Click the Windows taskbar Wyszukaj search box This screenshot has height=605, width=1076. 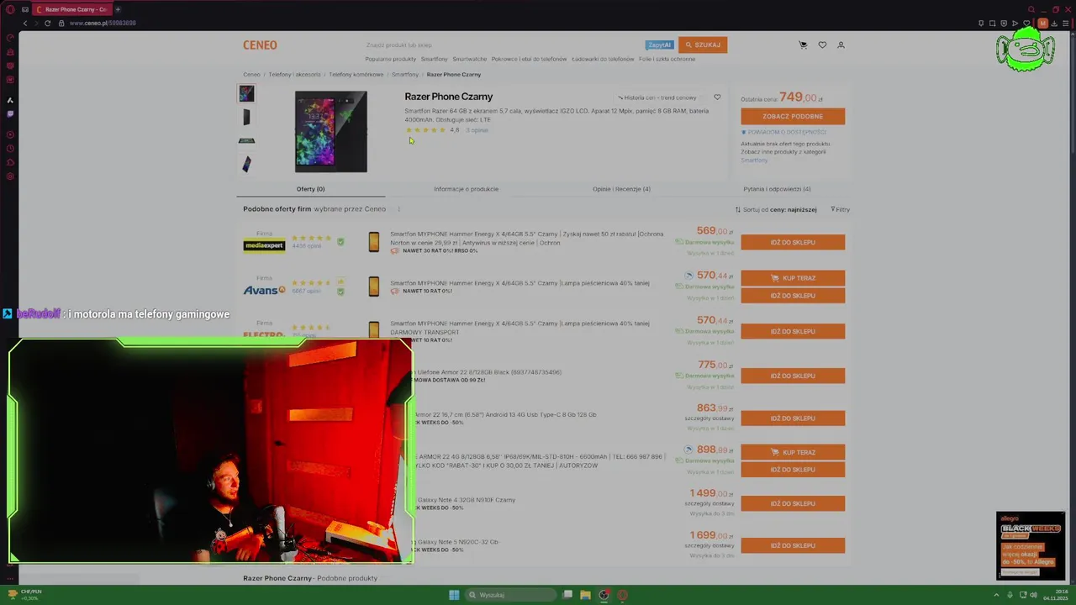pos(511,595)
